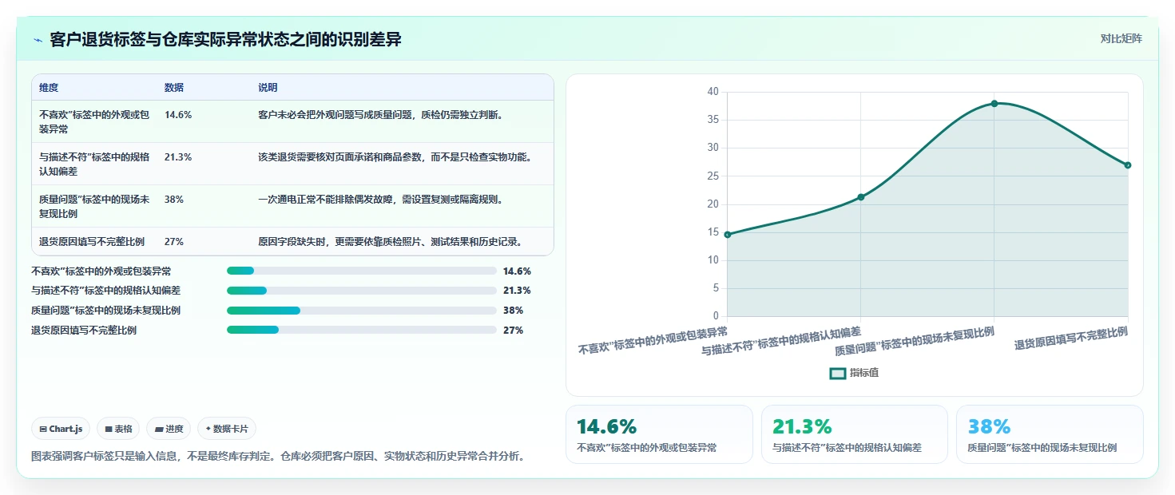Screen dimensions: 1175x495
Task: Click the peak data point at 38
Action: point(994,103)
